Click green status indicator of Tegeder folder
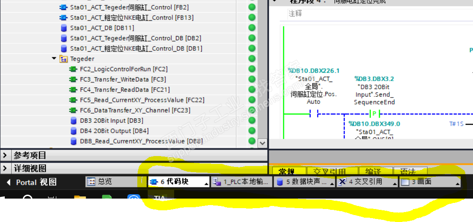Screen dimensions: 473x222 pos(252,59)
